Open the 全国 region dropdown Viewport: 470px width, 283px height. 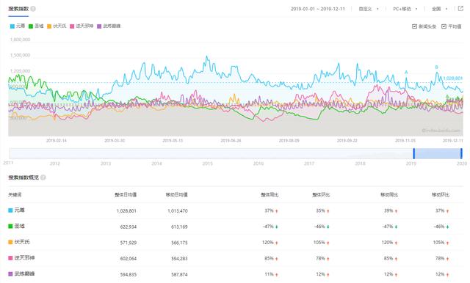(440, 9)
